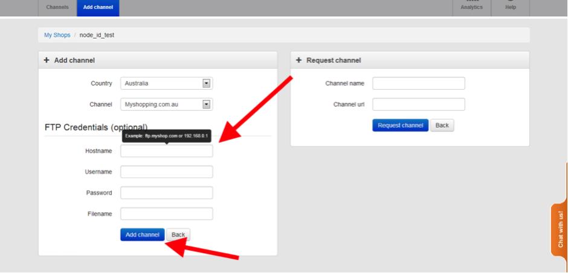Select the Password input field
The image size is (568, 273).
coord(166,193)
